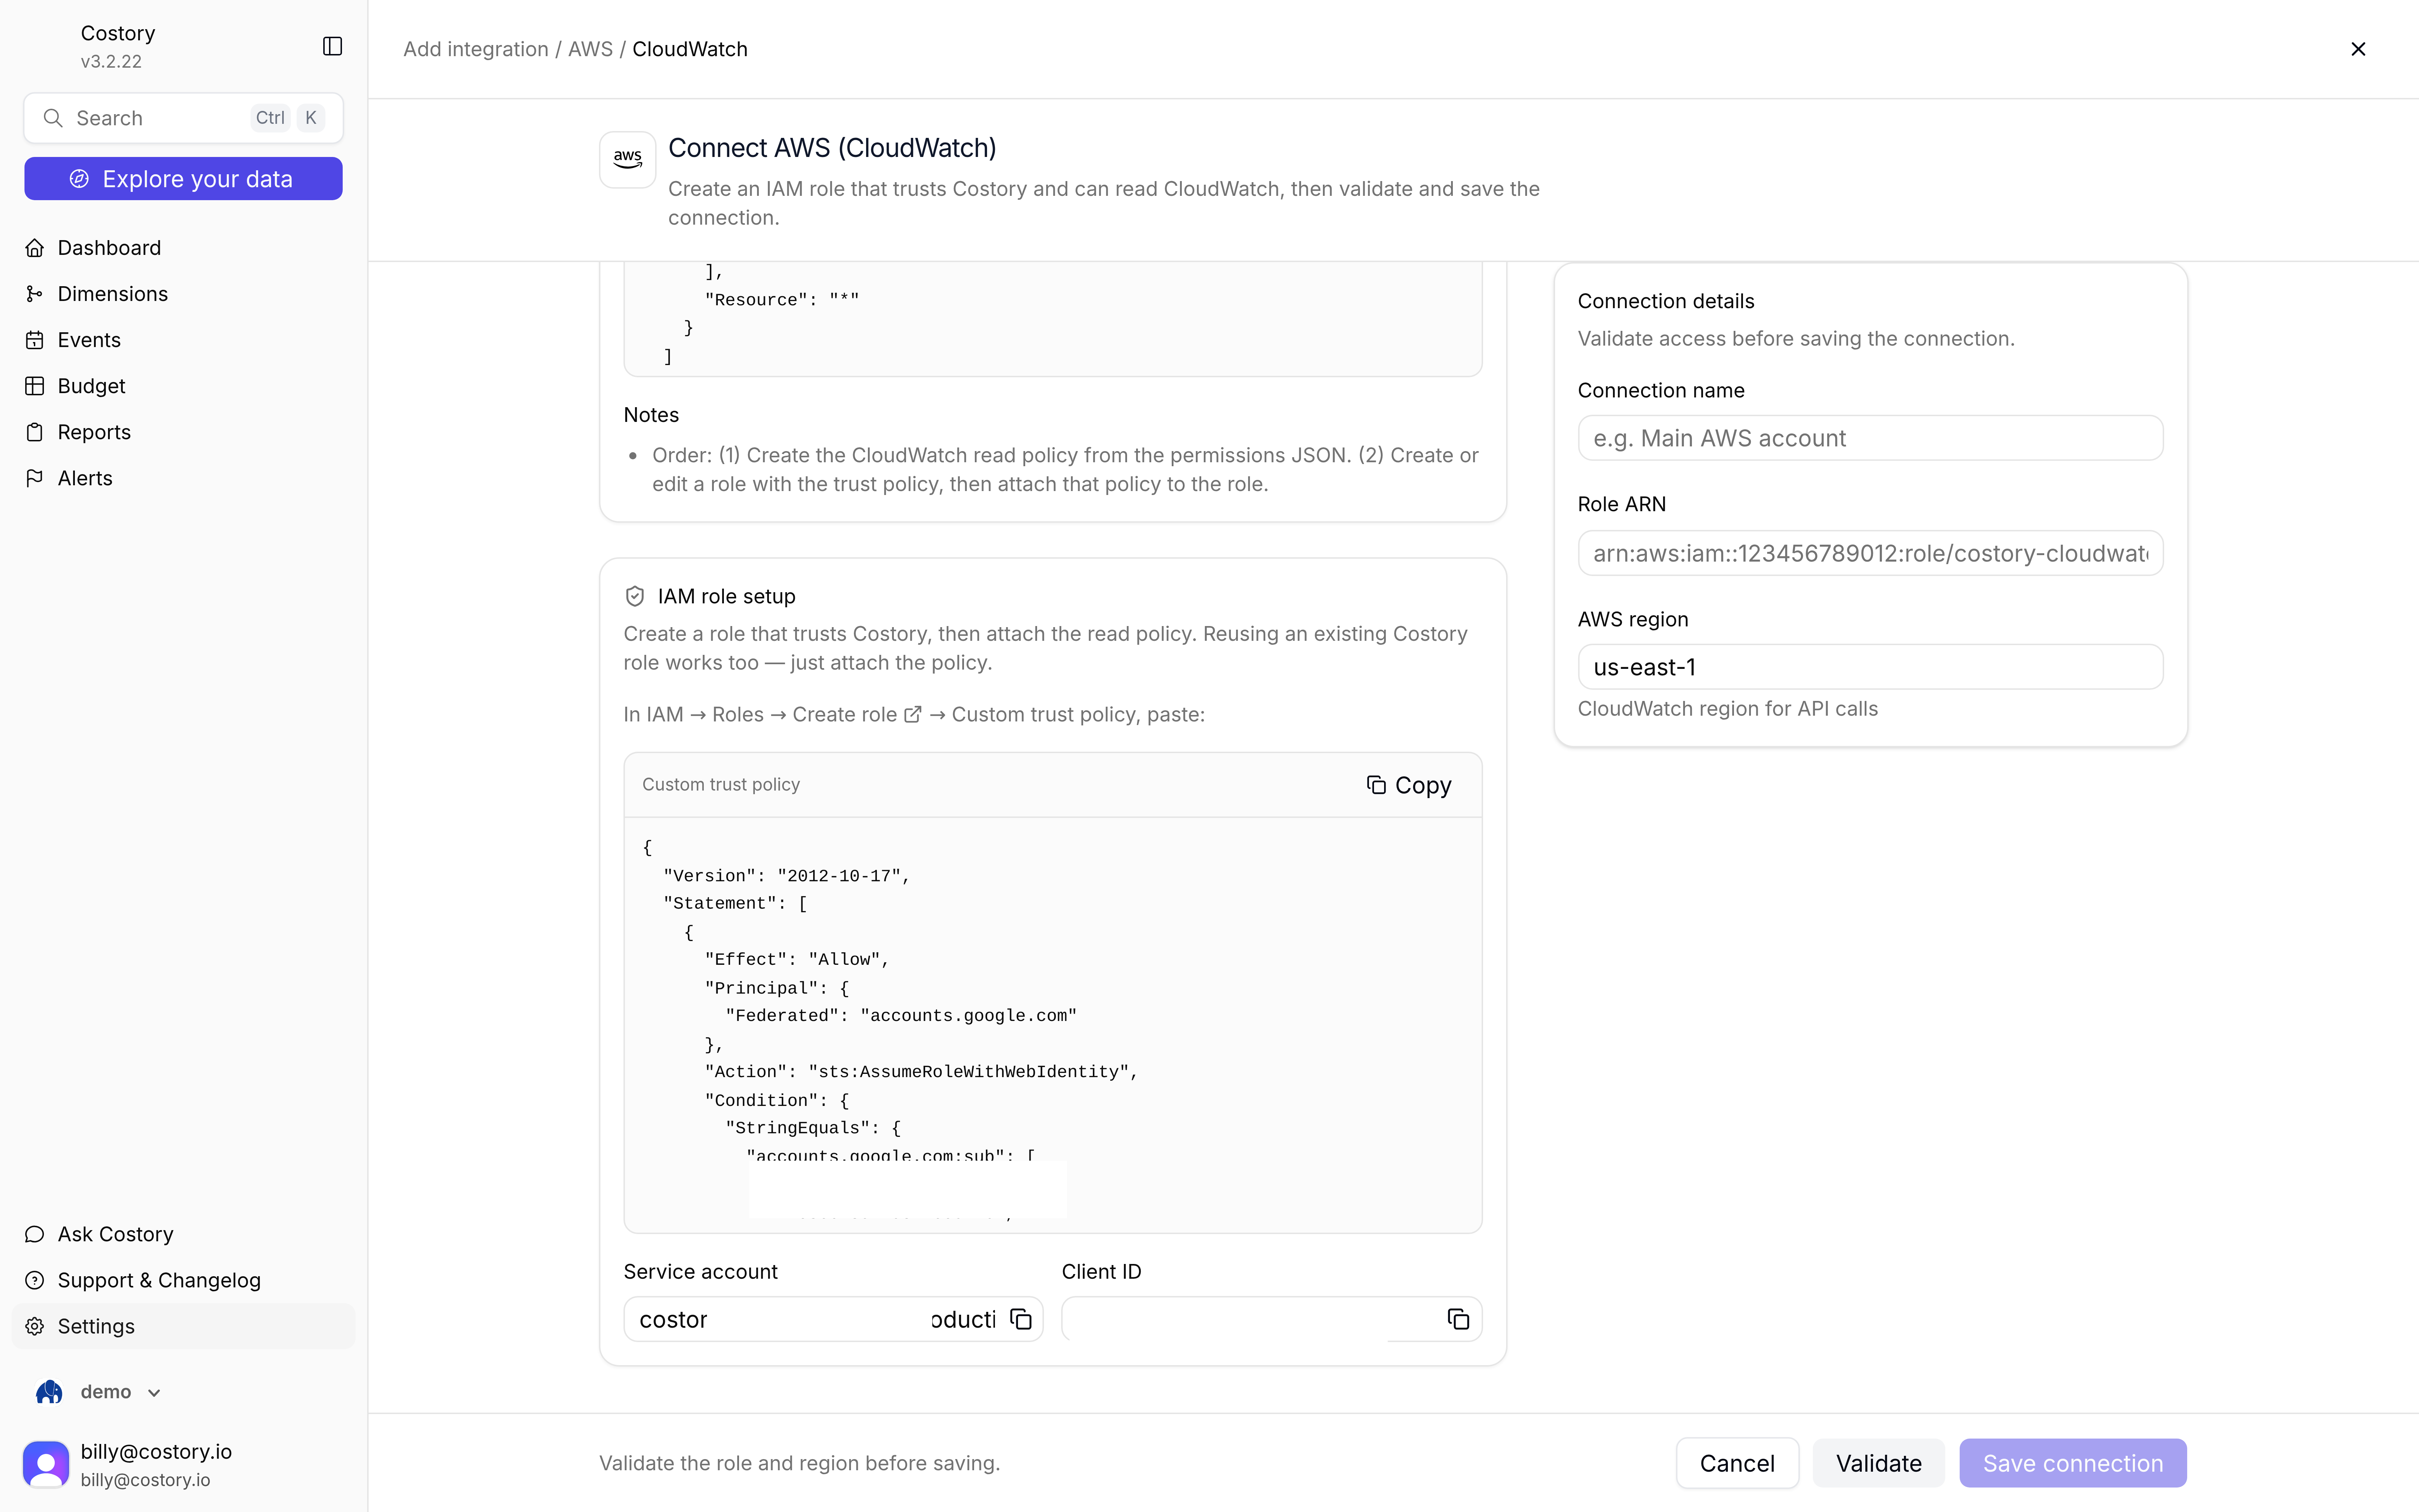Screen dimensions: 2419x1512
Task: Click the IAM role setup shield icon
Action: [635, 596]
